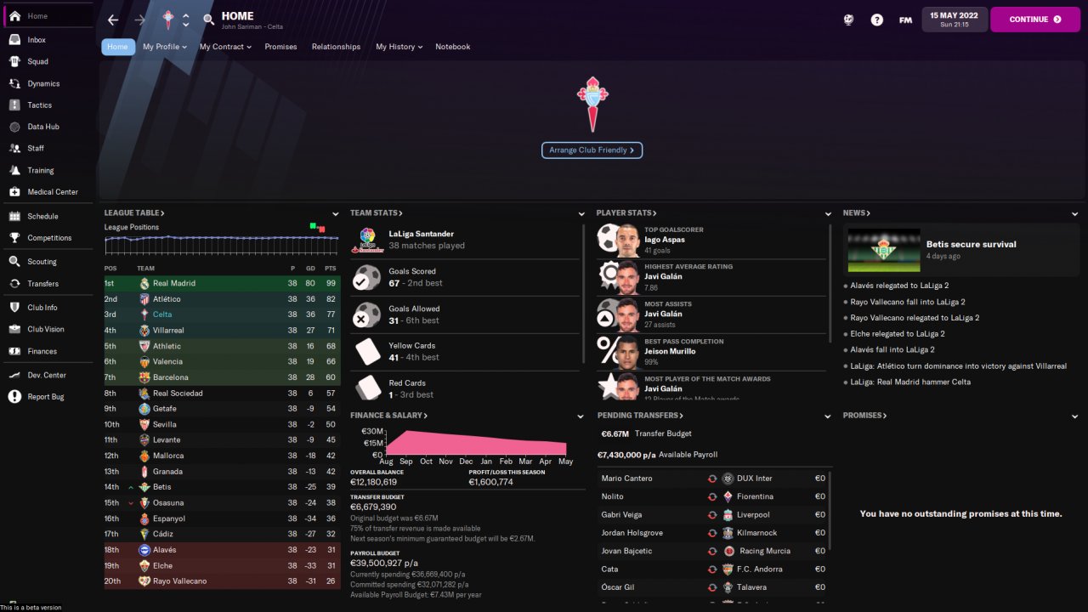Open the Tactics board icon
The image size is (1088, 612).
tap(14, 105)
